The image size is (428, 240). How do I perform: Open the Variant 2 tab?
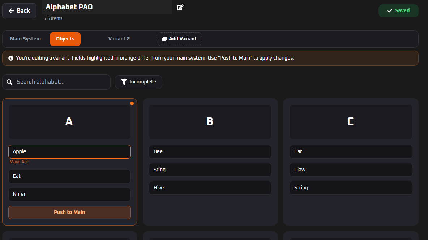coord(119,39)
